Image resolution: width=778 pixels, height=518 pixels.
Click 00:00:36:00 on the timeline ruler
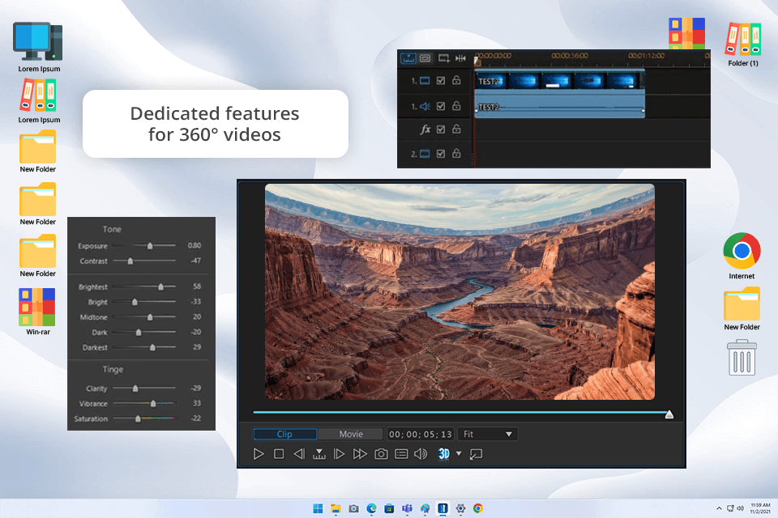click(x=569, y=56)
